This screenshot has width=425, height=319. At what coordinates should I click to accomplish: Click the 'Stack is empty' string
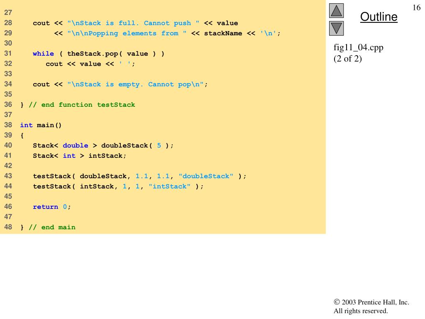(x=136, y=84)
